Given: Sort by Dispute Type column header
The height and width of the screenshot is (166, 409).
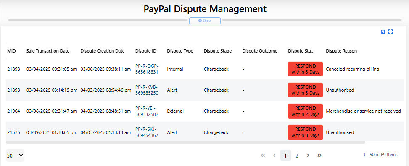Looking at the screenshot, I should pyautogui.click(x=180, y=51).
